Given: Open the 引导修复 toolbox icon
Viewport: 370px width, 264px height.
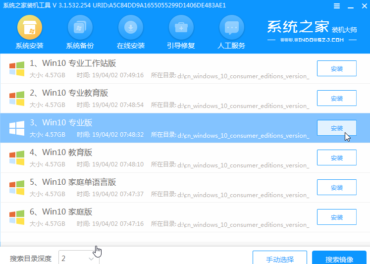Looking at the screenshot, I should (x=181, y=27).
